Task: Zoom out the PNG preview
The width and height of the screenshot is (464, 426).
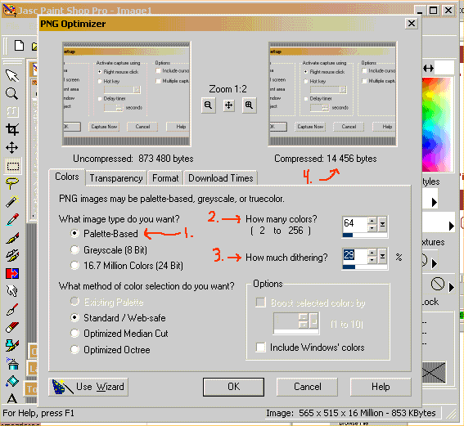Action: click(209, 105)
